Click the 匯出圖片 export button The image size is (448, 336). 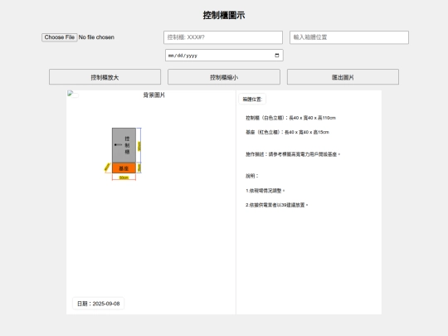[343, 77]
